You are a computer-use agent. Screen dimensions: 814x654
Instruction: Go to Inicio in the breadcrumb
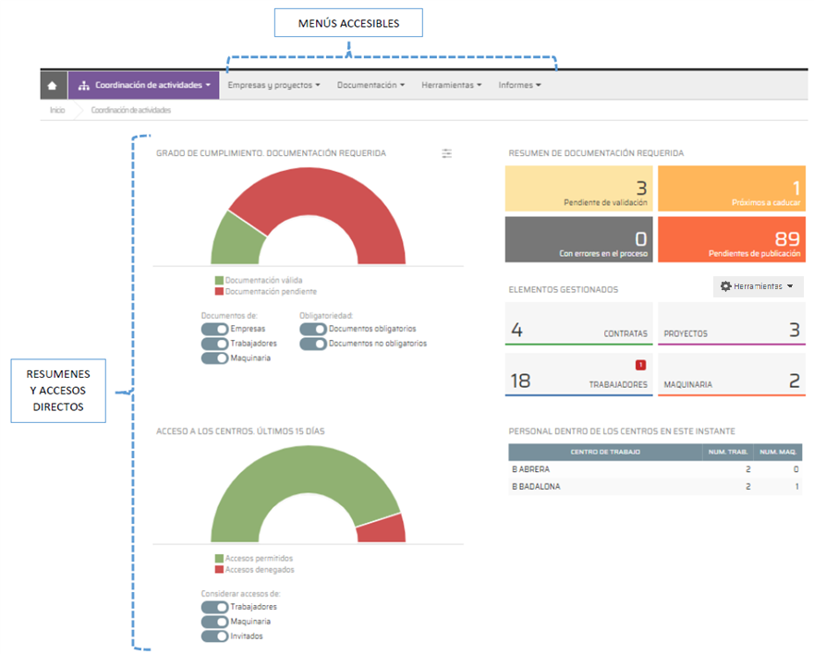tap(57, 110)
